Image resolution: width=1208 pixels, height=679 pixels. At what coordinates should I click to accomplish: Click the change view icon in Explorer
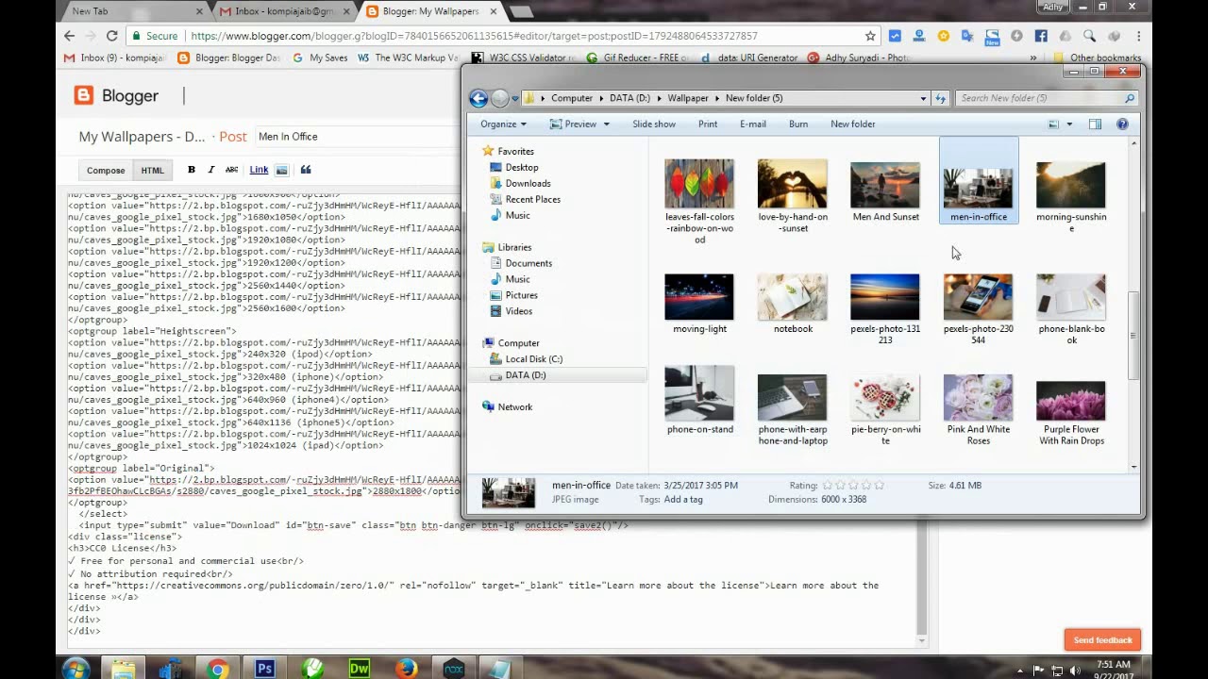[1053, 124]
